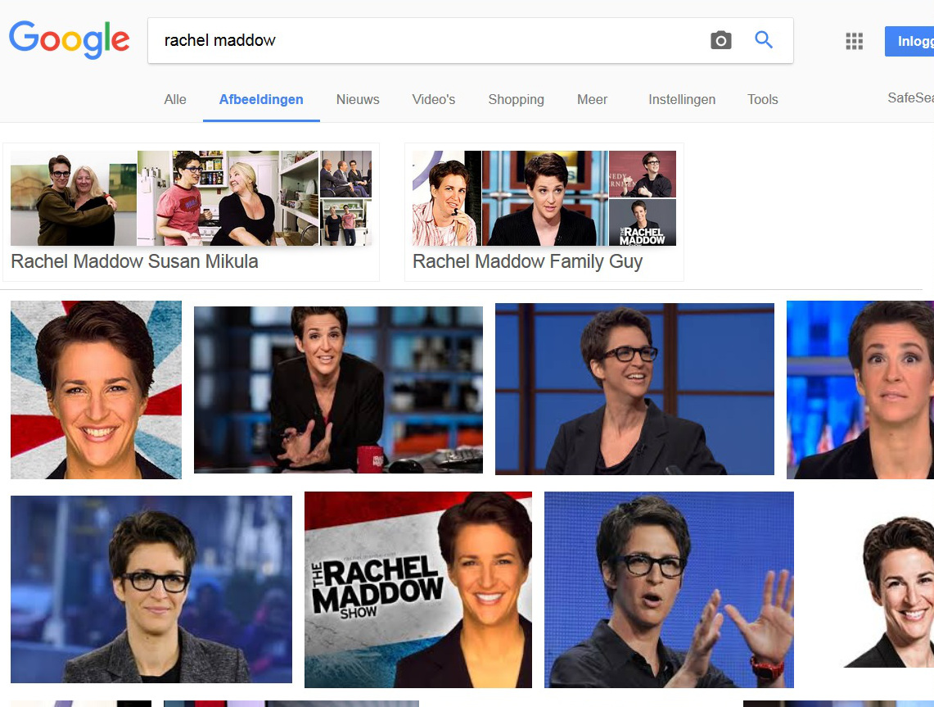Click the blue magnifier search icon

coord(764,40)
